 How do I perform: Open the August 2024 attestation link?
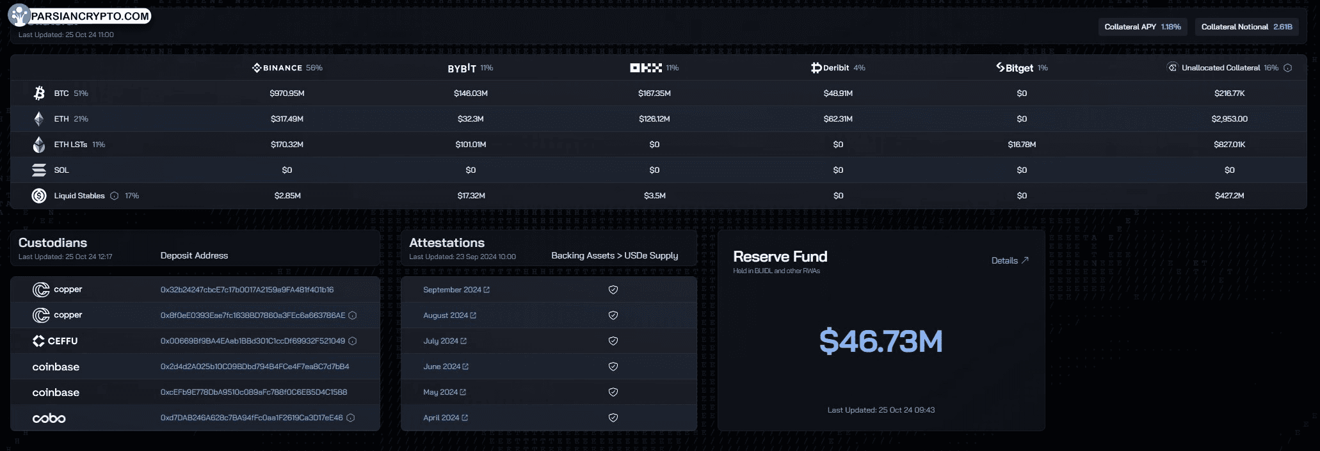pyautogui.click(x=449, y=315)
